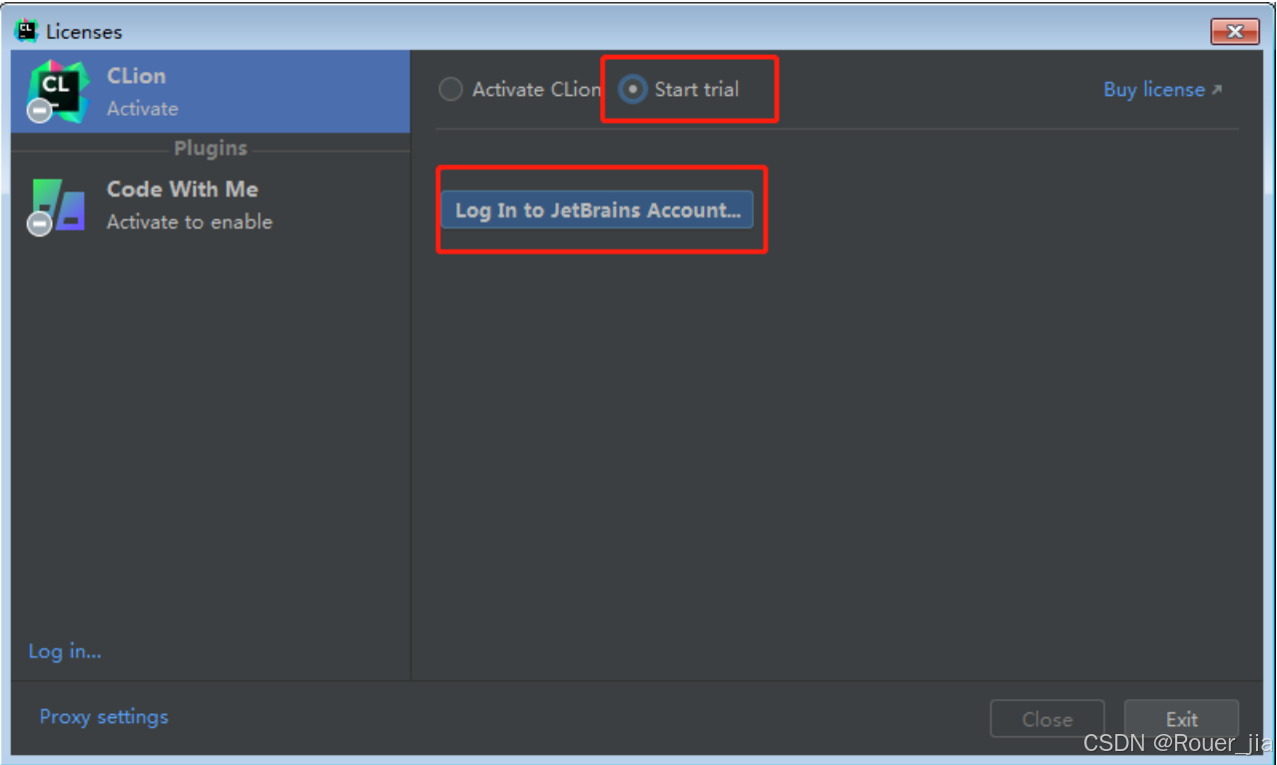Click 'Activate to enable' text under Code With Me

click(190, 221)
